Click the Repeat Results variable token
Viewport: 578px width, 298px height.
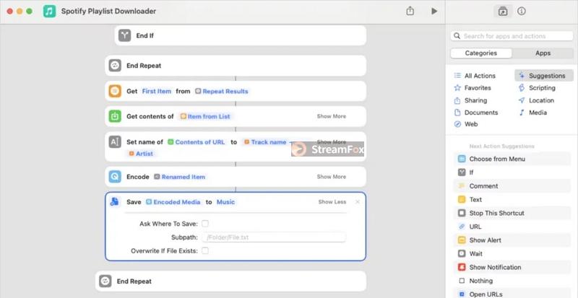(x=222, y=91)
